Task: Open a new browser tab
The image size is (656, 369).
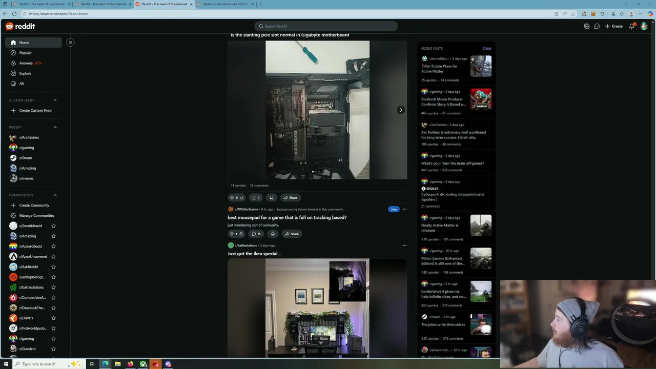Action: click(260, 4)
